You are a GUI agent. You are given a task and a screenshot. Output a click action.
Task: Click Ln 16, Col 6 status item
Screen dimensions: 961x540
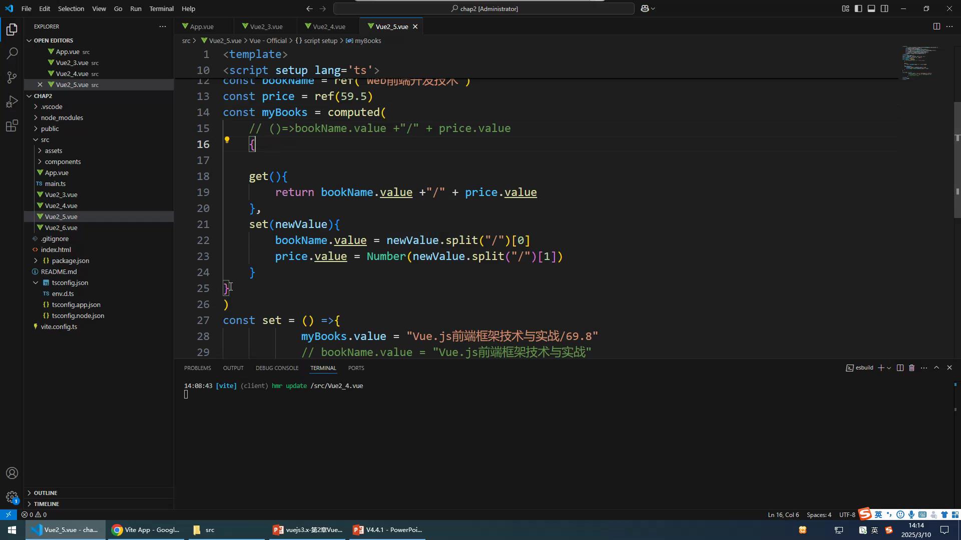pyautogui.click(x=783, y=514)
